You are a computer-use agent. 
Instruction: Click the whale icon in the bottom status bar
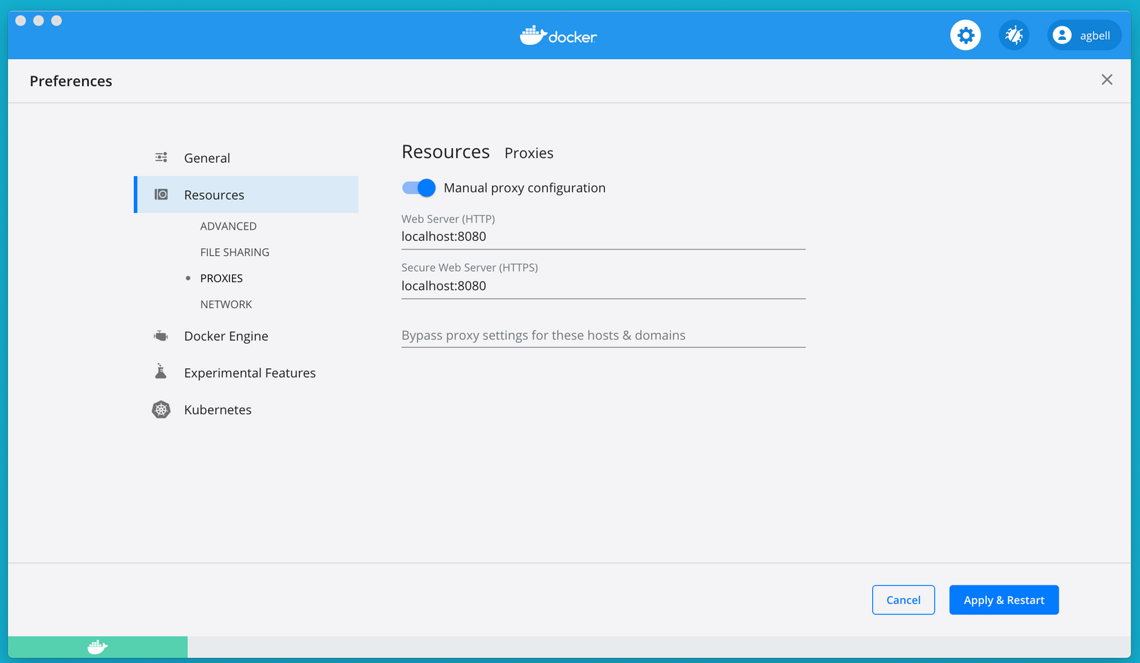98,646
